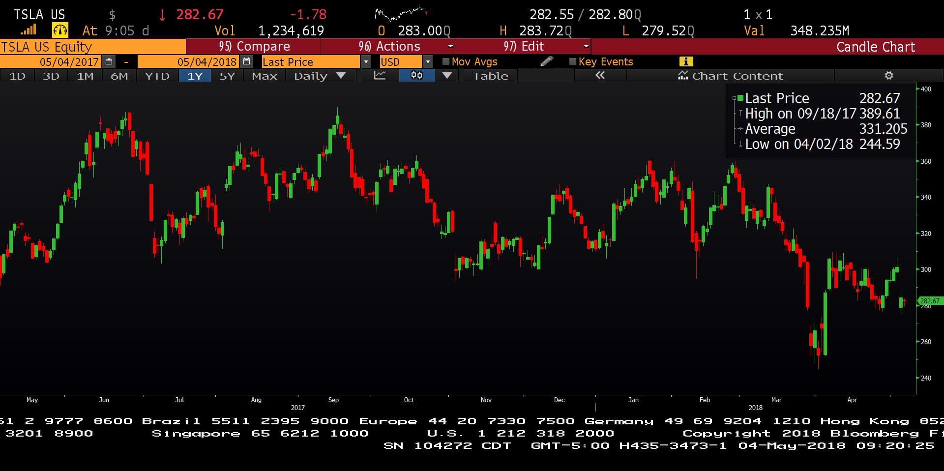Click the 95) Compare button

(x=254, y=46)
